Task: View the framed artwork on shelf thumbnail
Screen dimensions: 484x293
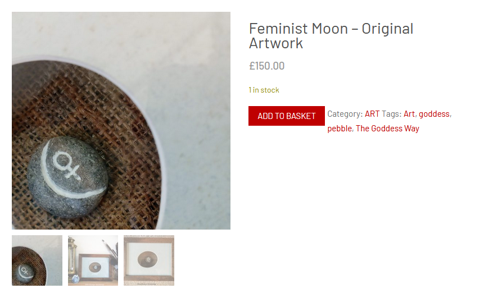Action: [x=93, y=260]
